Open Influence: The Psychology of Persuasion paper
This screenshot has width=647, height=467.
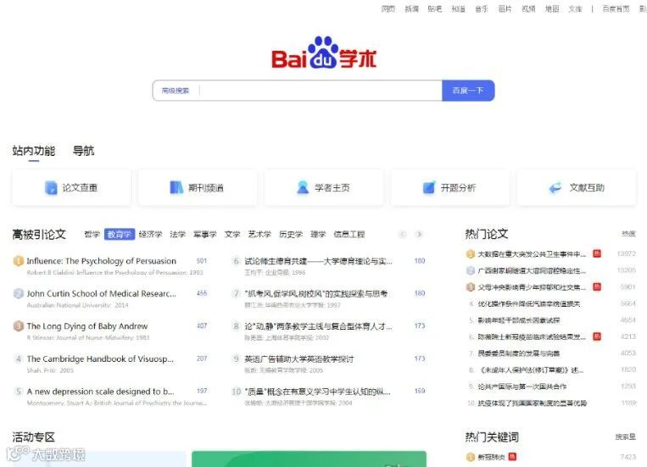coord(102,261)
